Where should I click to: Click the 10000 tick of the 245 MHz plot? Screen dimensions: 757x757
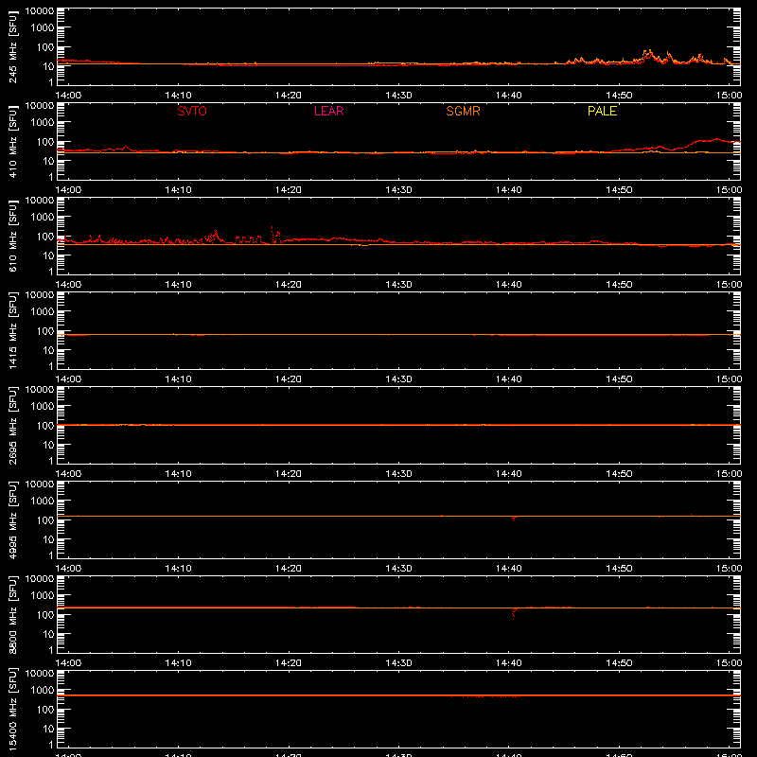pyautogui.click(x=40, y=11)
